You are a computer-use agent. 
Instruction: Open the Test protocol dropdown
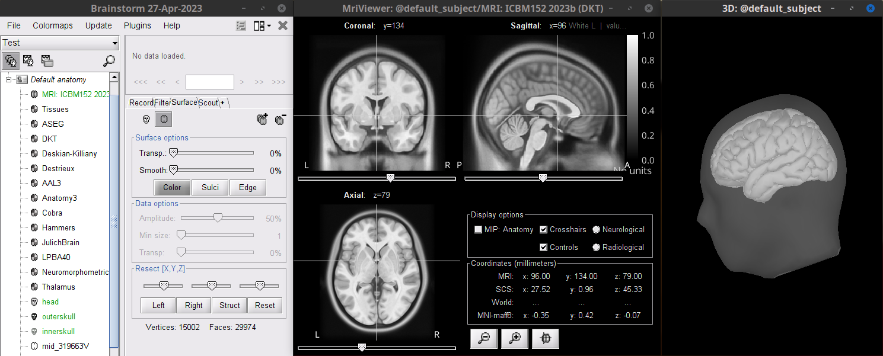[60, 43]
